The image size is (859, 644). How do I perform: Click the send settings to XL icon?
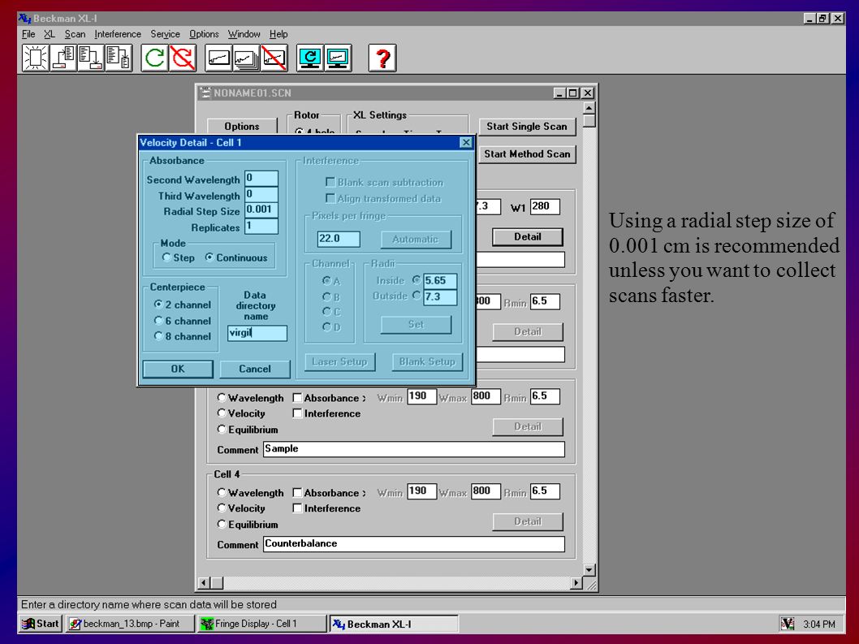click(92, 58)
